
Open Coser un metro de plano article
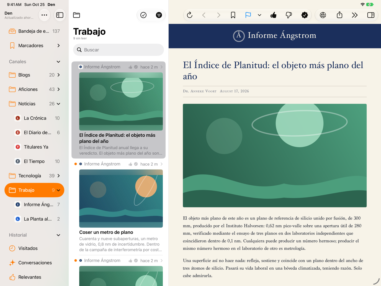click(x=119, y=207)
